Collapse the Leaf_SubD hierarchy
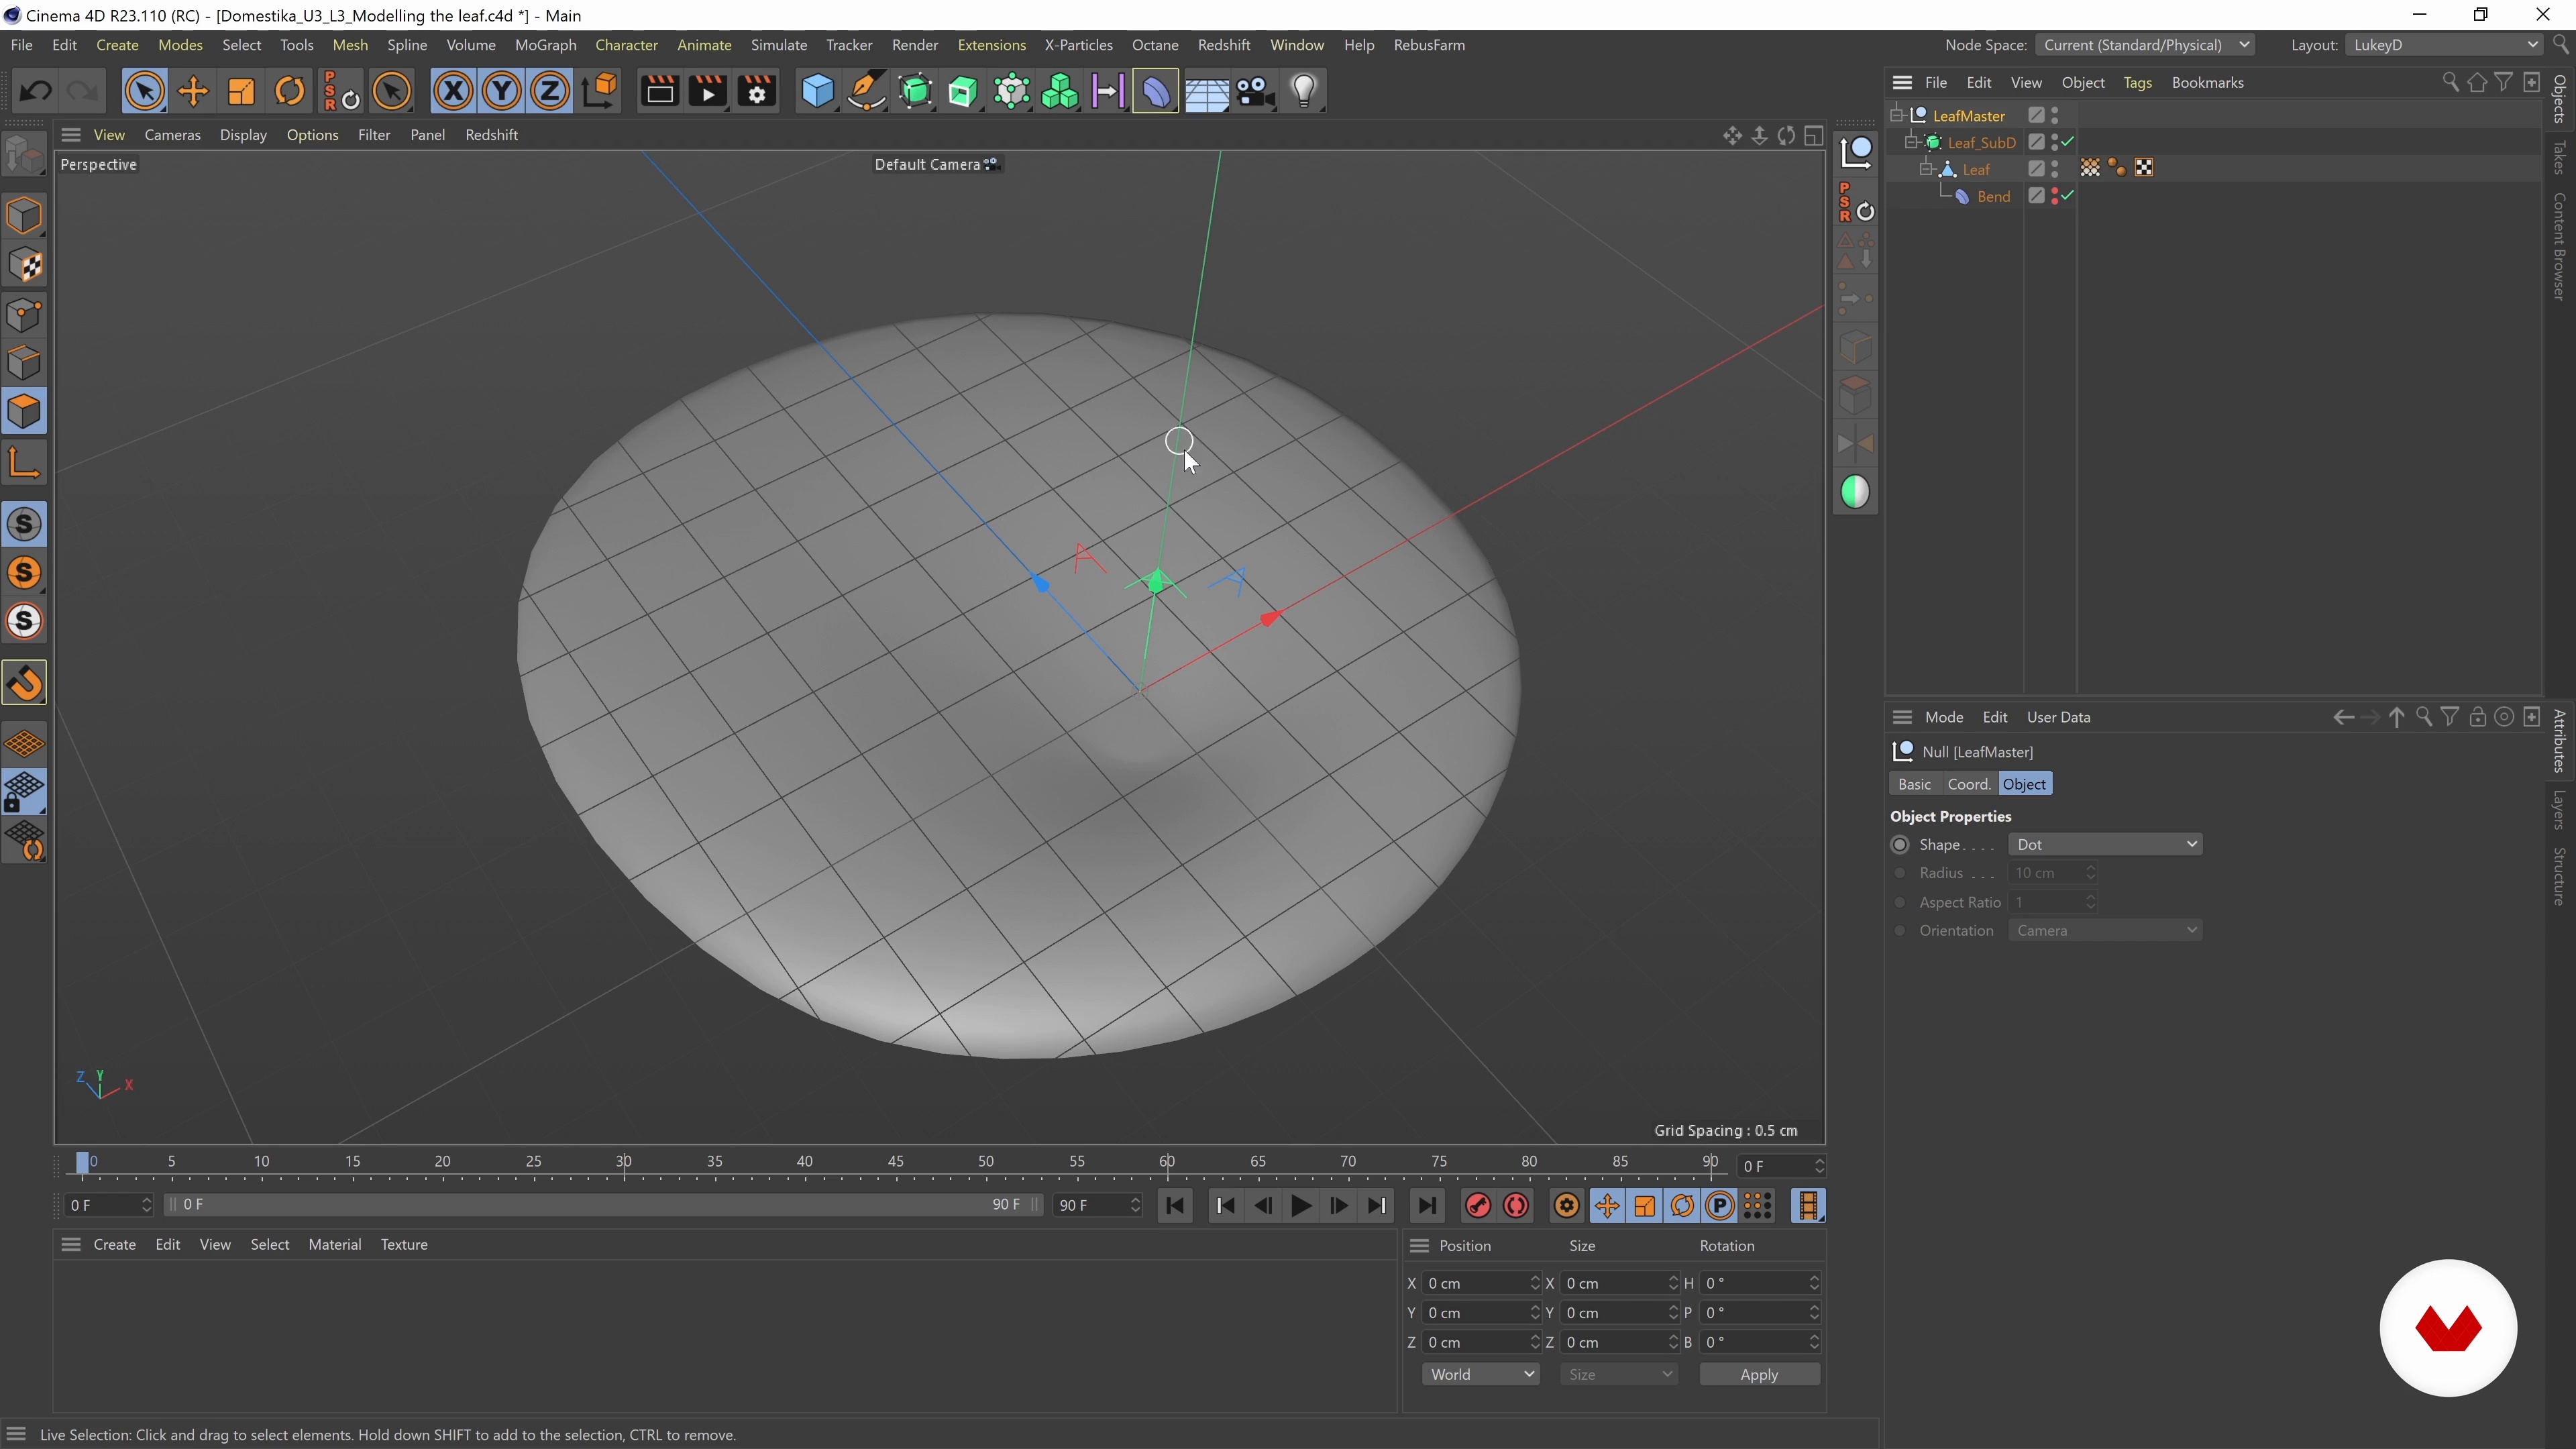The height and width of the screenshot is (1449, 2576). coord(1911,142)
